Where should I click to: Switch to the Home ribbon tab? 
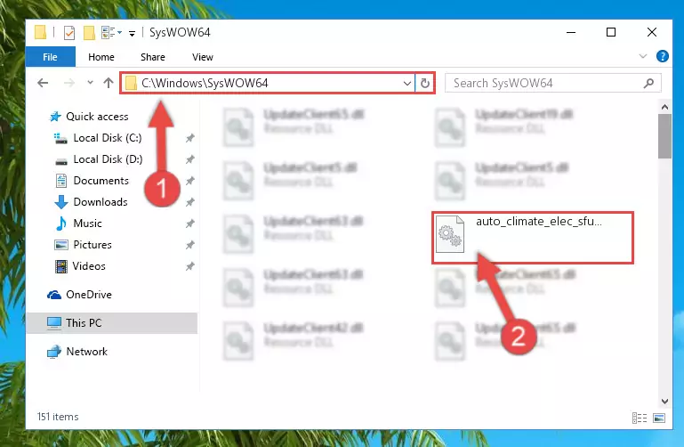[101, 57]
